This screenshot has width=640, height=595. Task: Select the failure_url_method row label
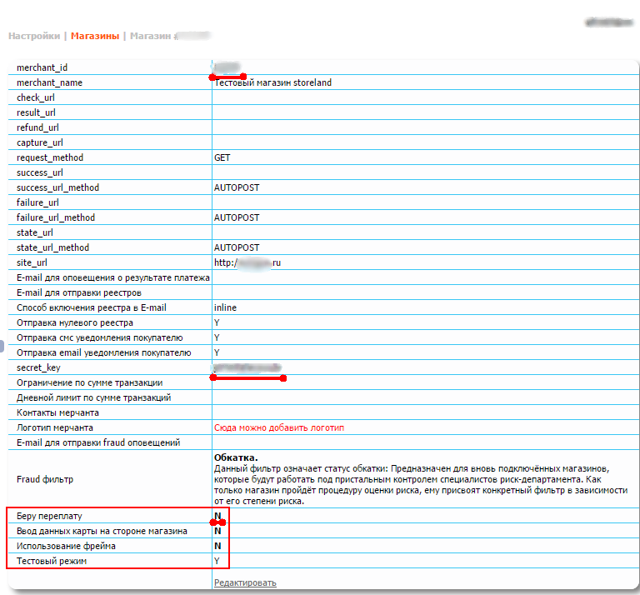coord(56,217)
